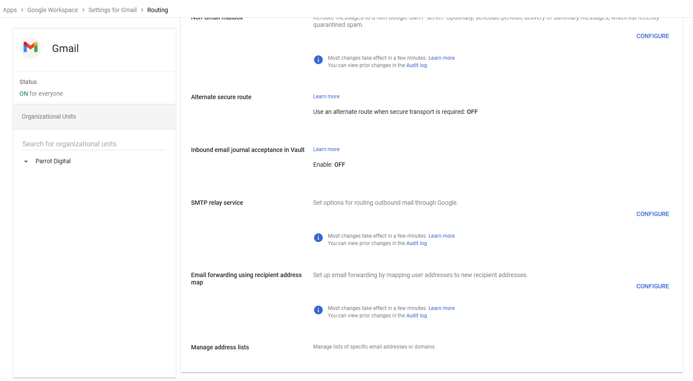
Task: Open Learn more for Alternate secure route
Action: coord(326,97)
